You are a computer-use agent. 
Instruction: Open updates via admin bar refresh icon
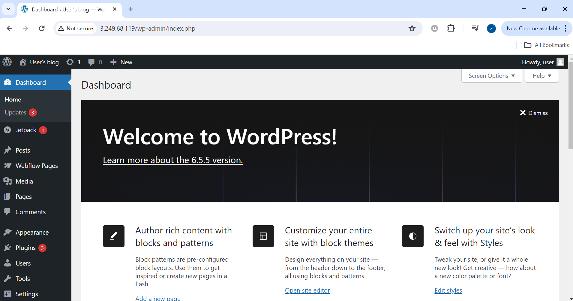tap(70, 62)
